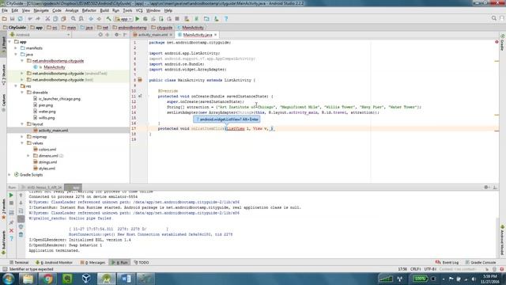This screenshot has width=506, height=285.
Task: Toggle pin tab icon in Run panel
Action: 11,222
